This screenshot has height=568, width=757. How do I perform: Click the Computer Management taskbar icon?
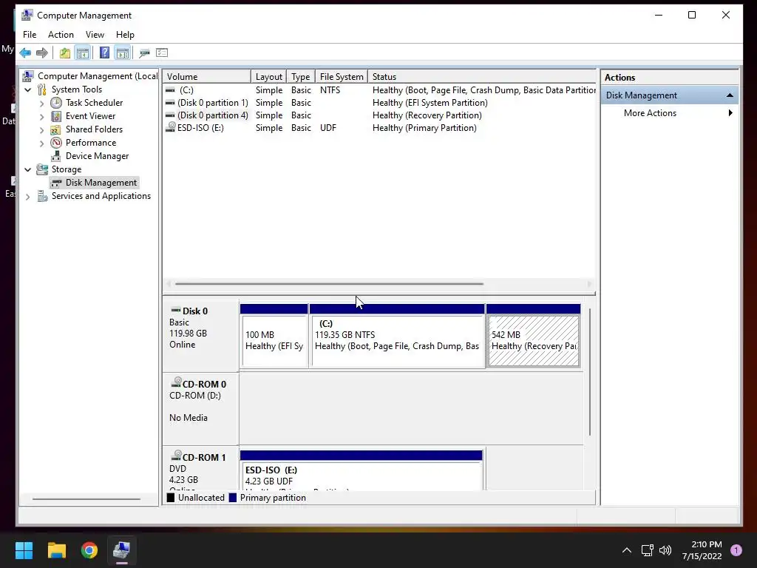[122, 550]
